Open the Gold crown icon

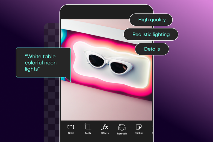[71, 127]
